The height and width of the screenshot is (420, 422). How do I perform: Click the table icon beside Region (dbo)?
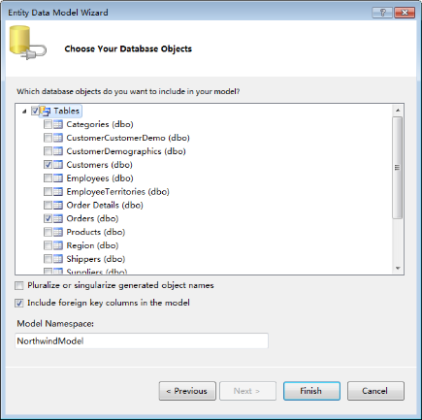tap(58, 245)
